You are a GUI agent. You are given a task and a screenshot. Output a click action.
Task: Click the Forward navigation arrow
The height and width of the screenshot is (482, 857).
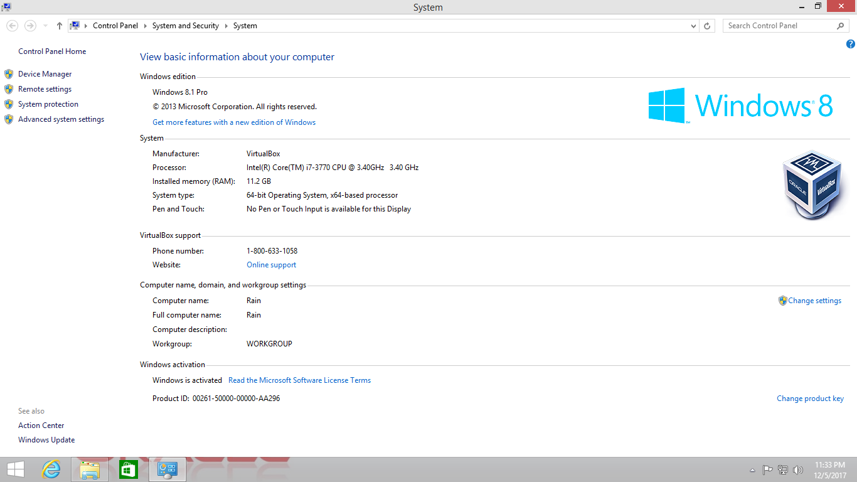(29, 26)
